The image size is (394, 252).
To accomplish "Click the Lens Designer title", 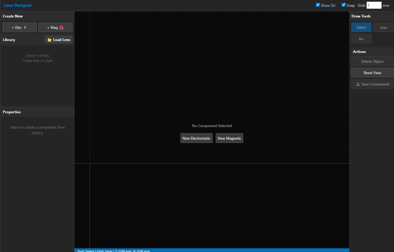I will (18, 5).
